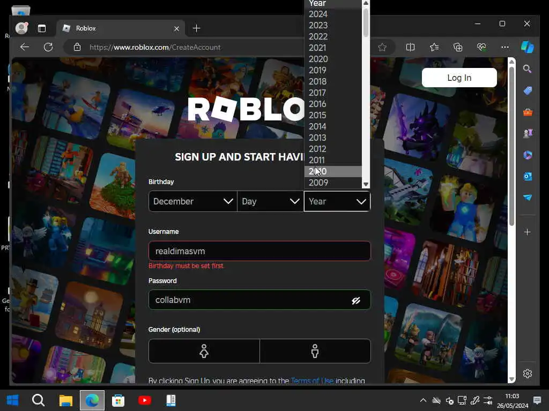Select 2012 in year list

[x=332, y=149]
